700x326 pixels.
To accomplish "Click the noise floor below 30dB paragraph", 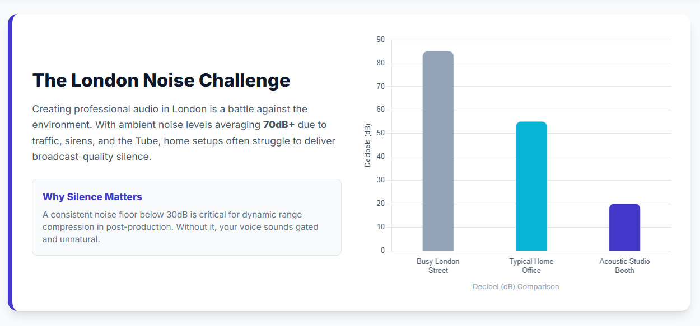I will coord(180,227).
